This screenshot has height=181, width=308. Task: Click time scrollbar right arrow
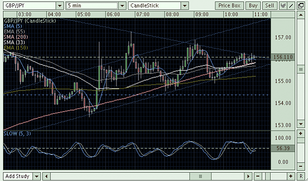pyautogui.click(x=248, y=176)
